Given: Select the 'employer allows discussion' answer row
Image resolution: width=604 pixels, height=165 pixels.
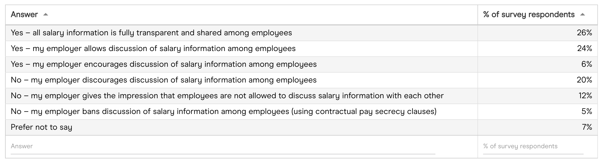Looking at the screenshot, I should [x=153, y=48].
